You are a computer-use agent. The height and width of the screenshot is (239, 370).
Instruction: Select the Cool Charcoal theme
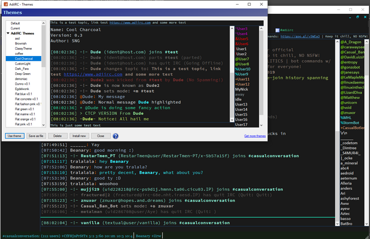click(24, 59)
